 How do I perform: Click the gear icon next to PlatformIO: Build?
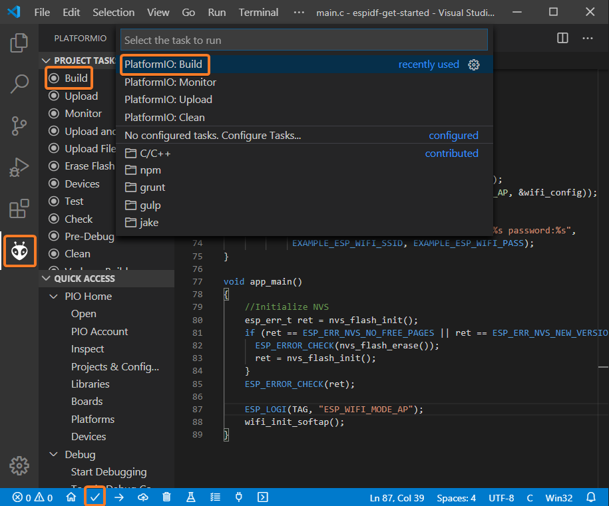(473, 64)
